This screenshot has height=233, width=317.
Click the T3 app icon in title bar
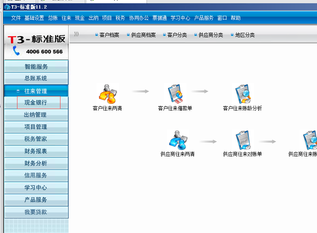[x=7, y=7]
